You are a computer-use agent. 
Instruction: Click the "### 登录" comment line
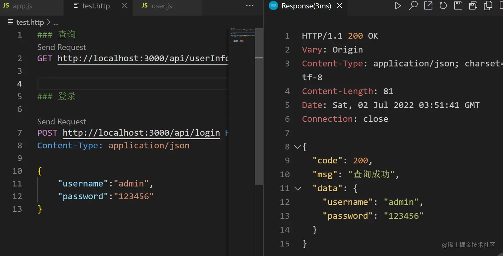(57, 96)
